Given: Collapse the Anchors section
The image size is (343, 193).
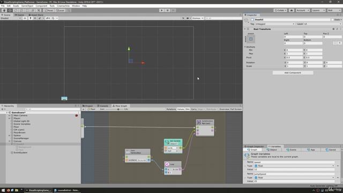Looking at the screenshot, I should click(x=245, y=47).
